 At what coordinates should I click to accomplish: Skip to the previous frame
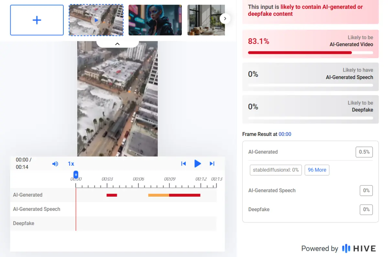[183, 164]
